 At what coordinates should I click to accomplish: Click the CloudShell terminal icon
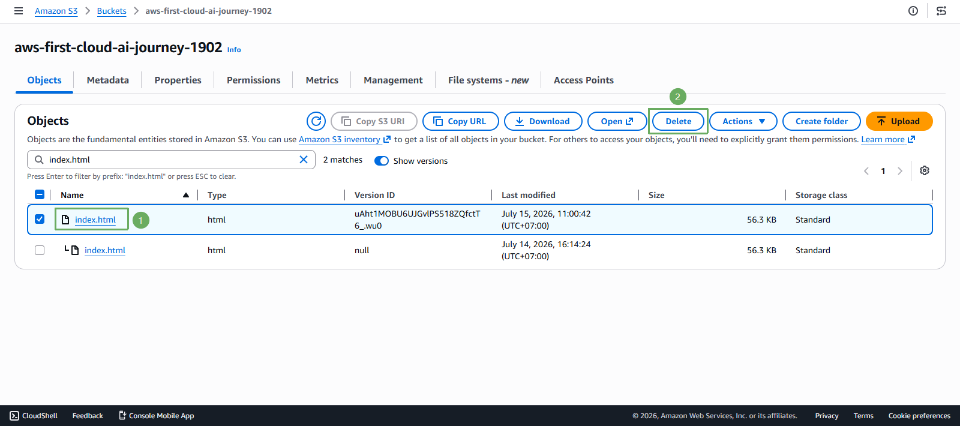click(14, 416)
